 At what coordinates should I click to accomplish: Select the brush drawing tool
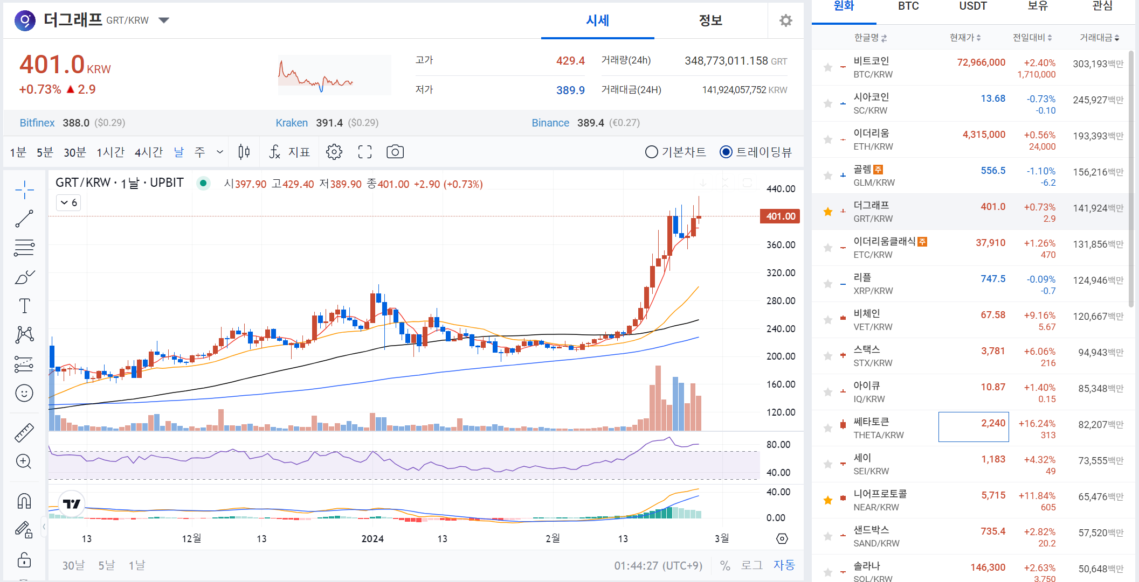24,277
